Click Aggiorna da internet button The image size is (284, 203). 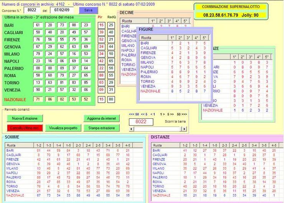(102, 118)
